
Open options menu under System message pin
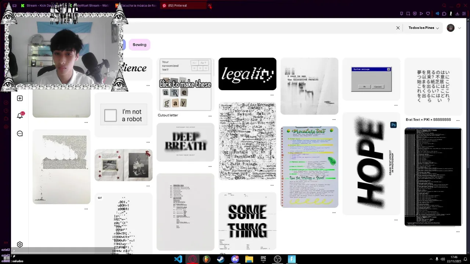pos(396,105)
